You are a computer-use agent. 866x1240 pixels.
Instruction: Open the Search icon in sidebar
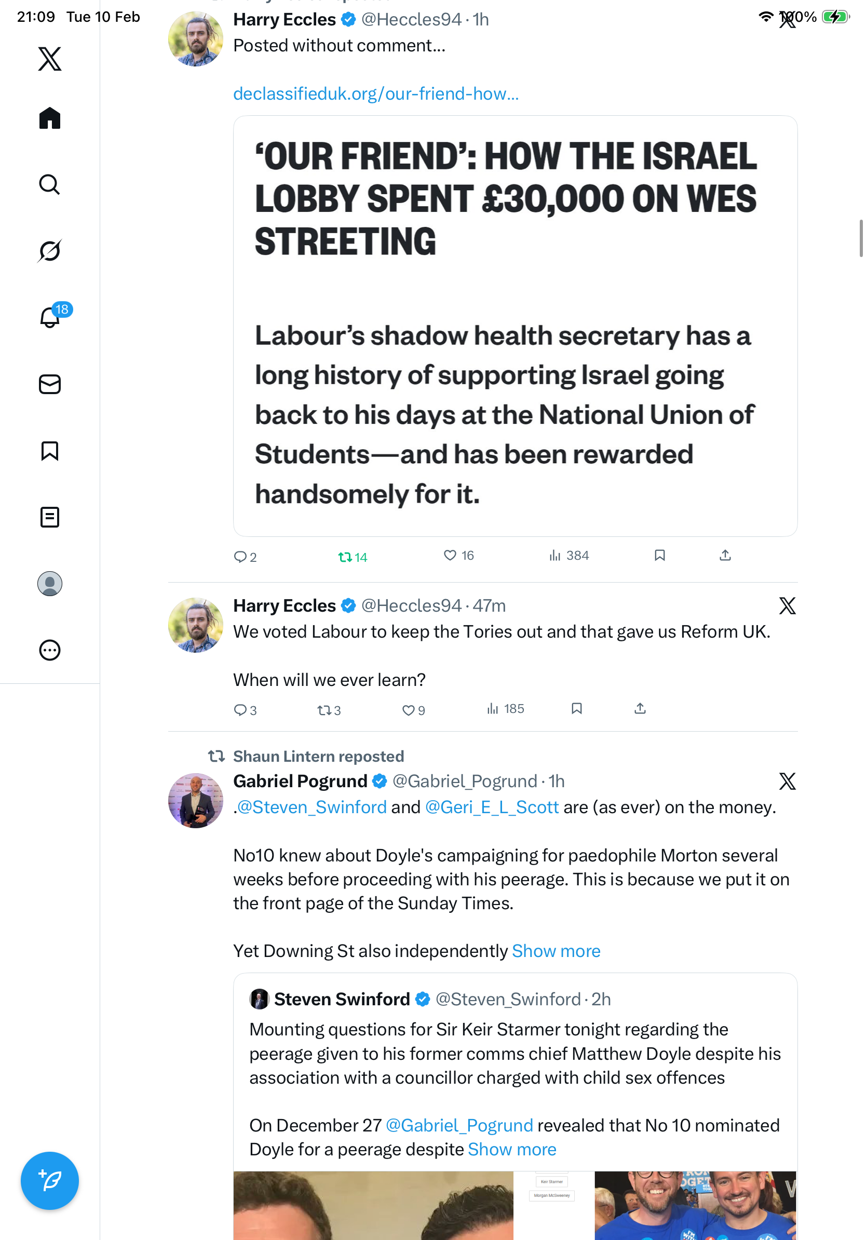pos(50,185)
